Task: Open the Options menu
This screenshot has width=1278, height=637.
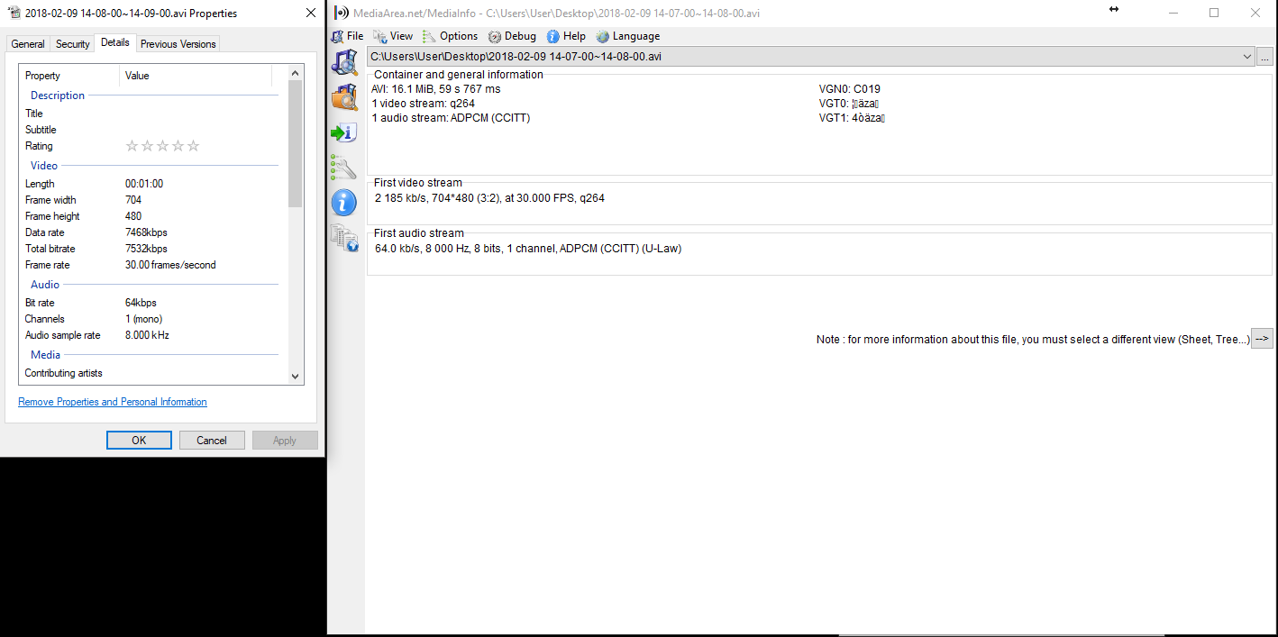Action: click(450, 36)
